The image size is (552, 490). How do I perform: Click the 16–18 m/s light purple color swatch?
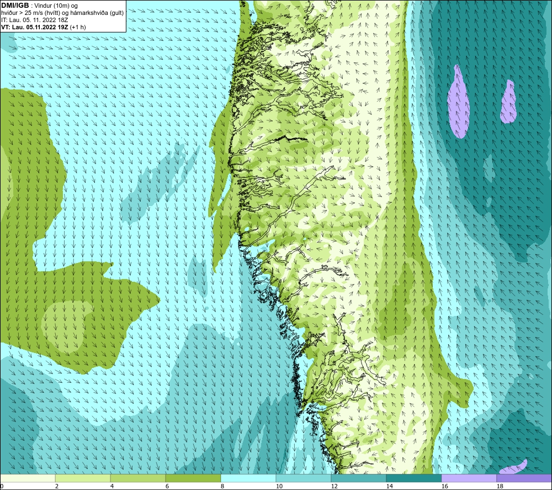coord(469,478)
